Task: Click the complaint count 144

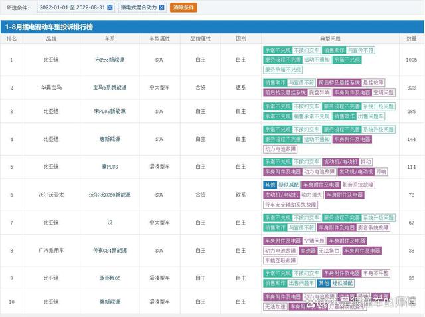Action: click(412, 139)
